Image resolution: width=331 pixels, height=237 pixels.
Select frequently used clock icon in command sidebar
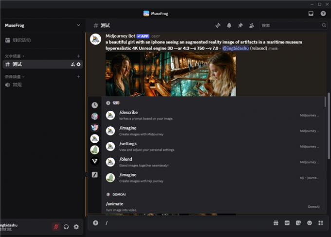click(94, 105)
